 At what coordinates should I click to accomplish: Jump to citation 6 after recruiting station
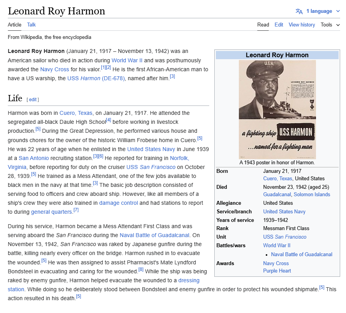[101, 156]
